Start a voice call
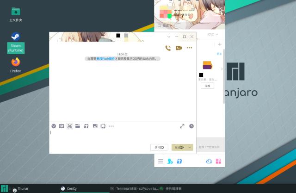Screen dimensions: 296x193 tap(168, 48)
